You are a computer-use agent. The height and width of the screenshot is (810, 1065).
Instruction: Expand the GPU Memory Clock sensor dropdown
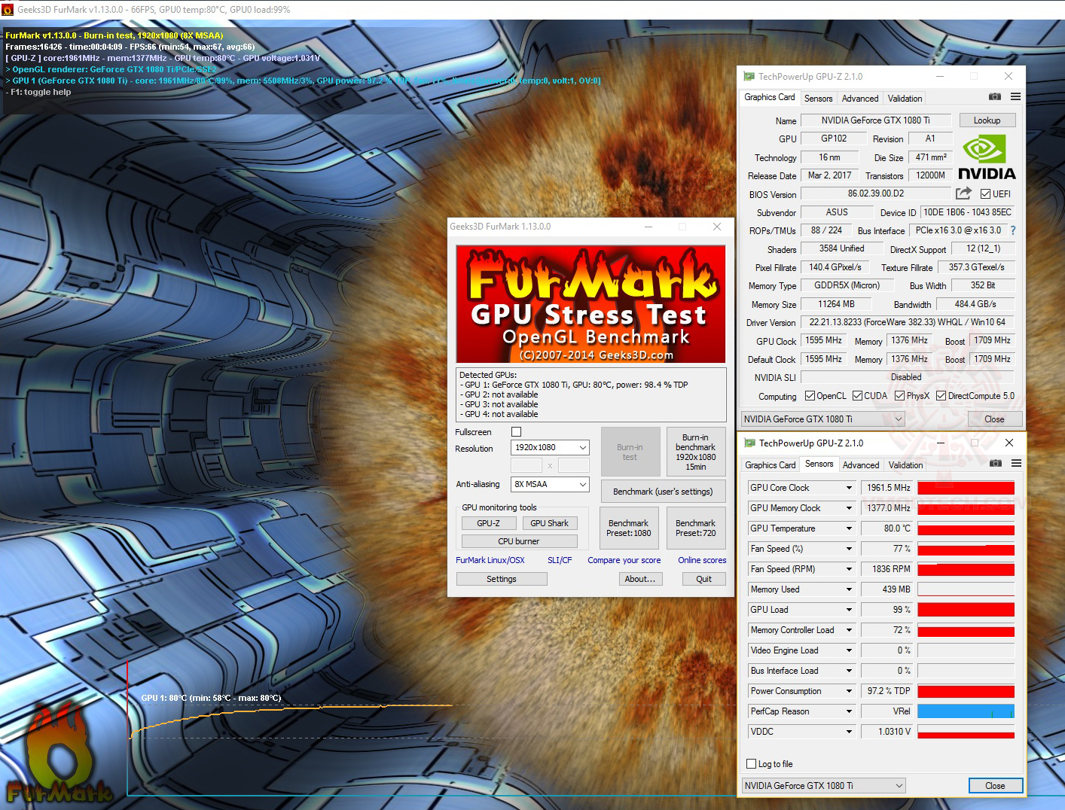[x=849, y=508]
